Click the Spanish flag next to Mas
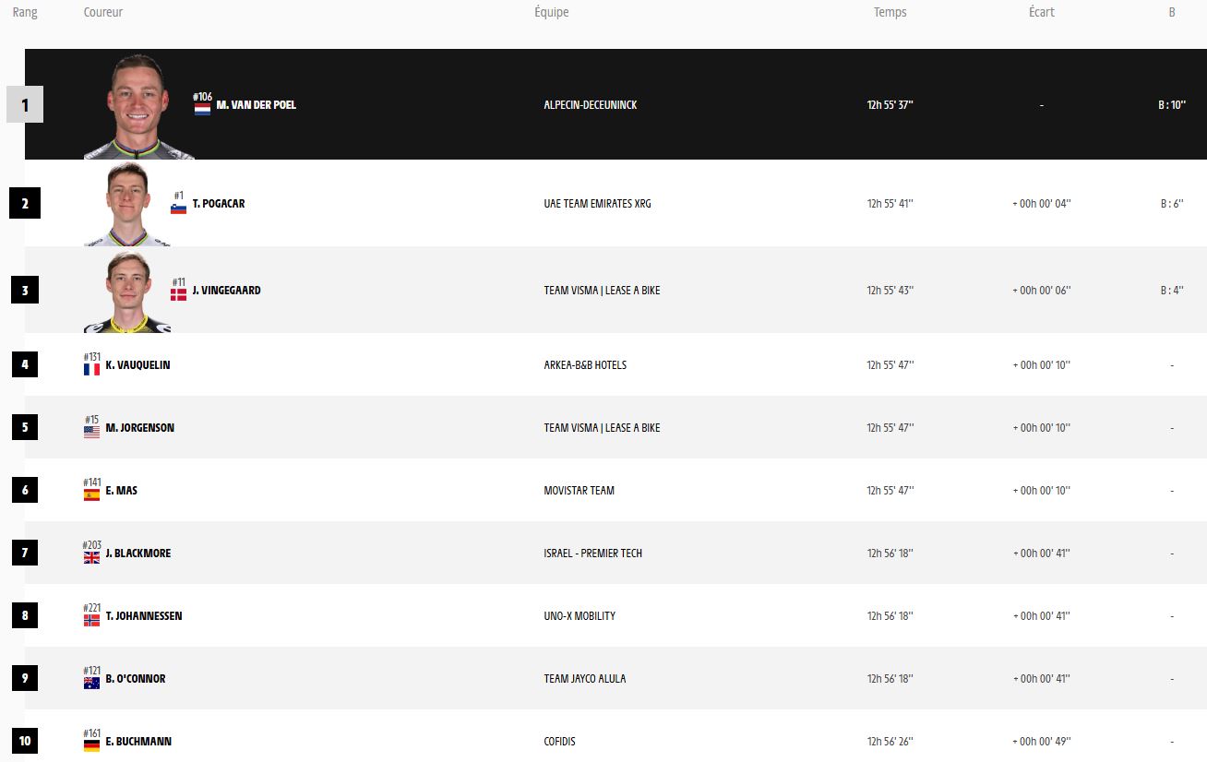Viewport: 1207px width, 762px height. coord(91,494)
